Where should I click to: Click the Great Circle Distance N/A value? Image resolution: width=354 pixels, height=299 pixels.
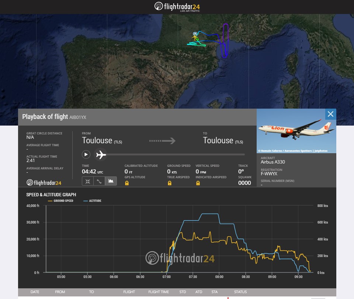pyautogui.click(x=30, y=137)
